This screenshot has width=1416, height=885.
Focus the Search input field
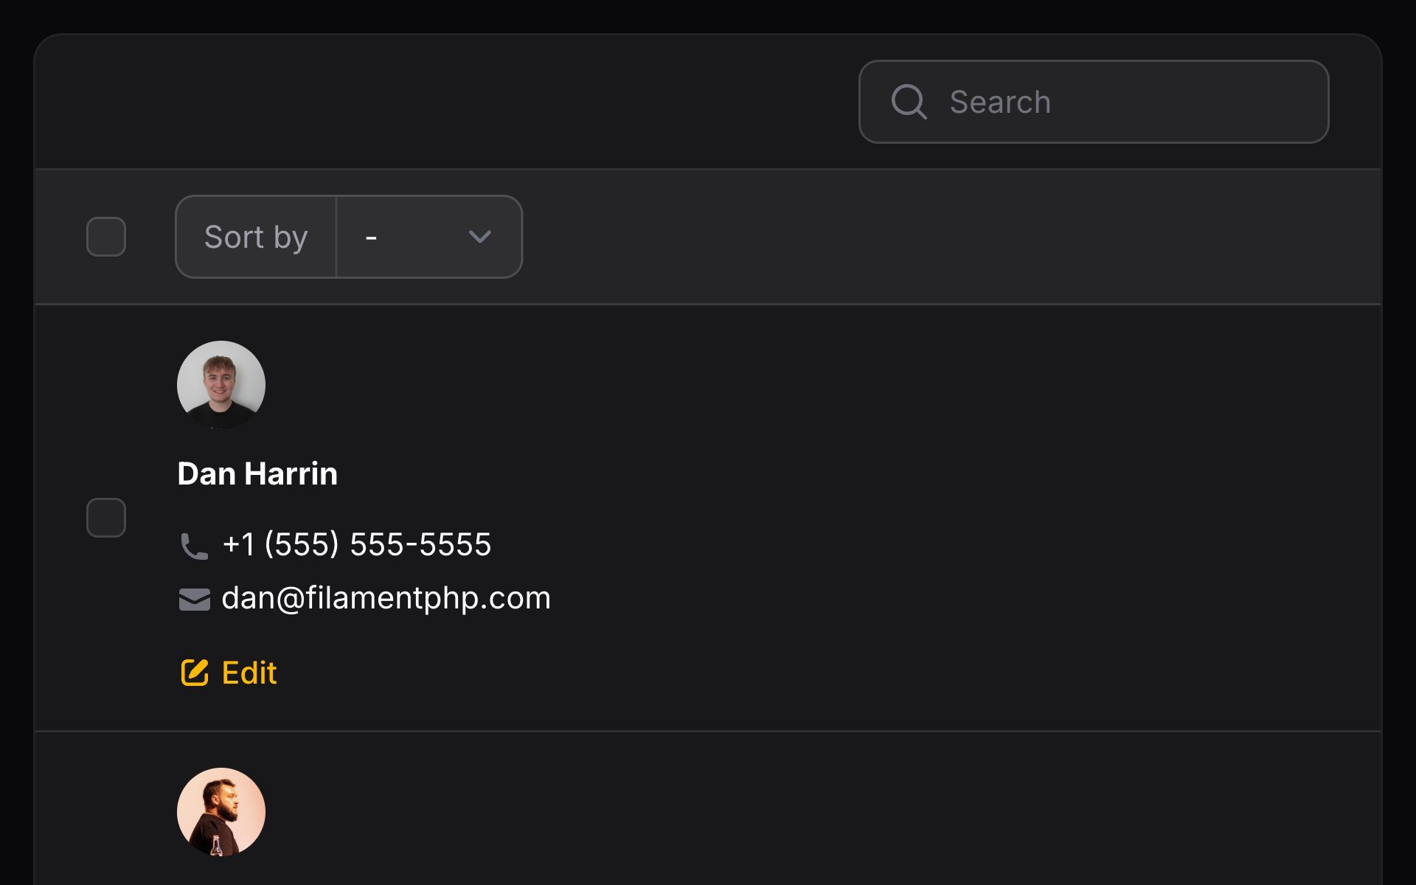(1094, 102)
